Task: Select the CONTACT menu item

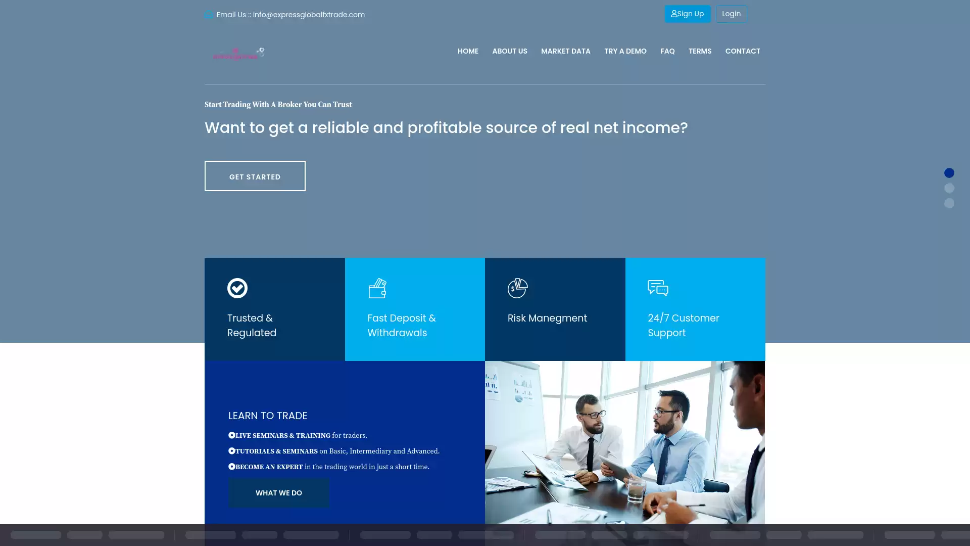Action: click(742, 52)
